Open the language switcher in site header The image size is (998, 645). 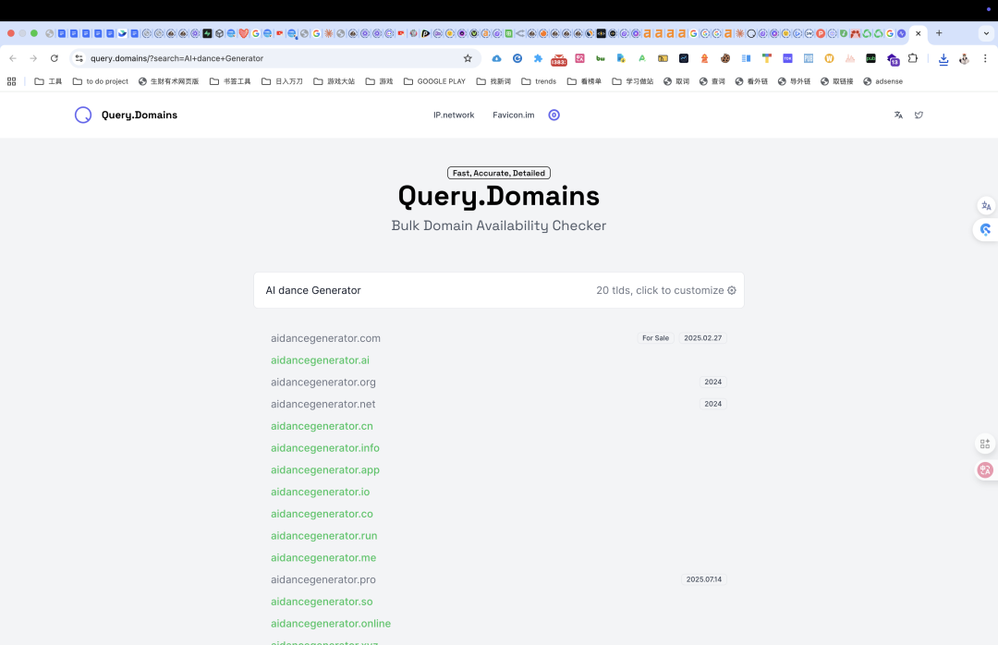tap(898, 116)
